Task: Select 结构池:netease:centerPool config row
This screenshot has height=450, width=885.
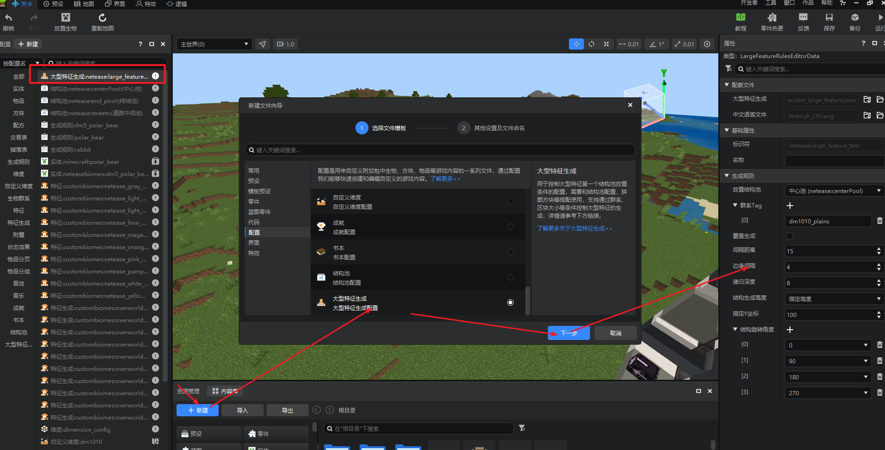Action: click(x=101, y=89)
